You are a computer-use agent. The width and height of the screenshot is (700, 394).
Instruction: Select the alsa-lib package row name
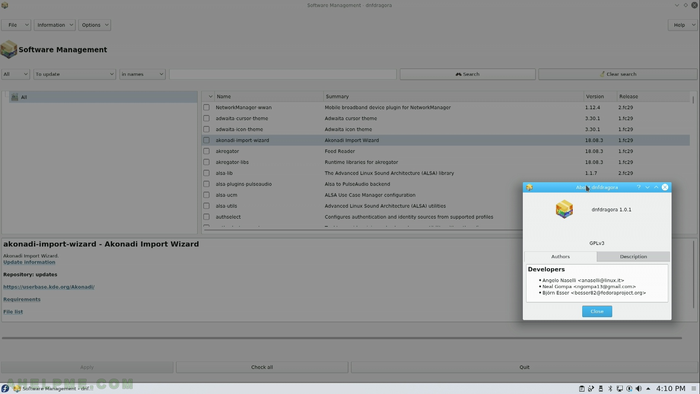click(x=224, y=173)
